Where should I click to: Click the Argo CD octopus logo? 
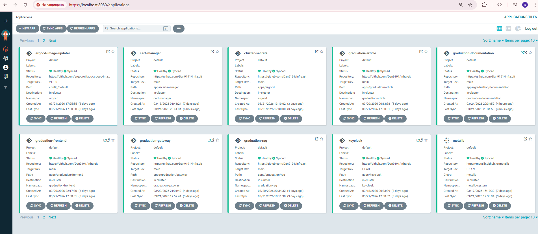click(x=6, y=35)
